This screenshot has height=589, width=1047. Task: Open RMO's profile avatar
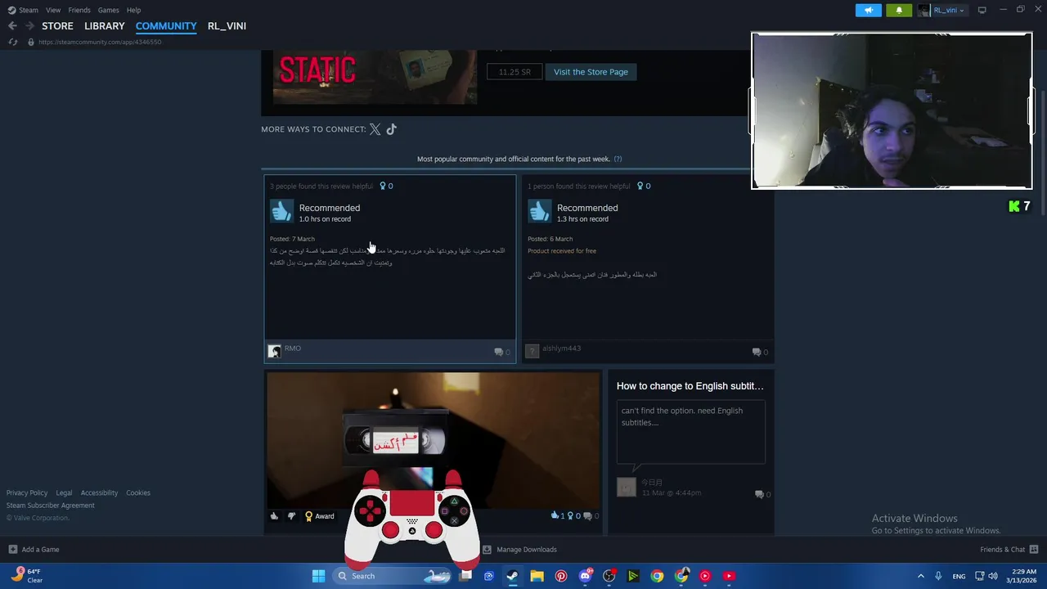point(275,351)
